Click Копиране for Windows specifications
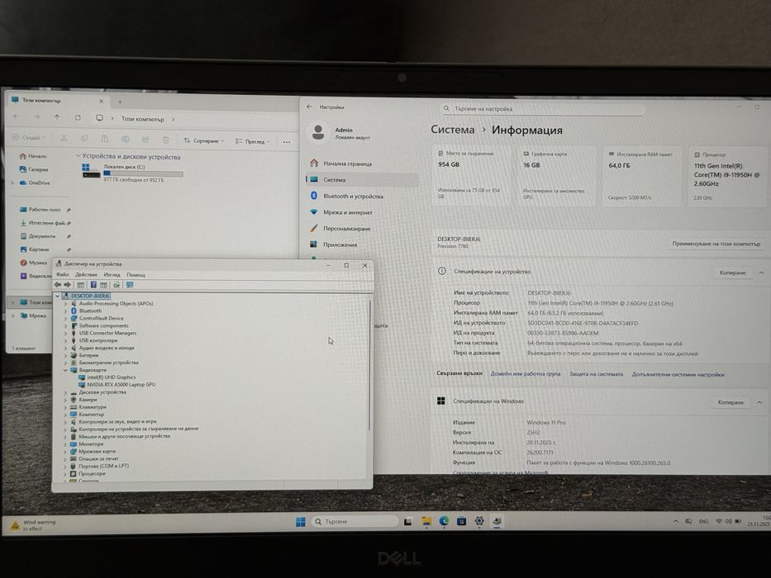This screenshot has width=771, height=578. coord(731,402)
